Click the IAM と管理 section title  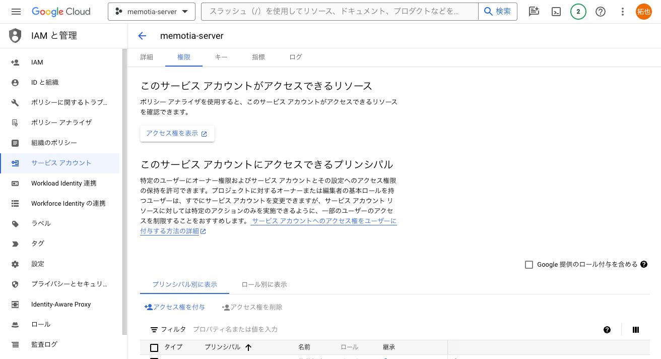point(54,36)
